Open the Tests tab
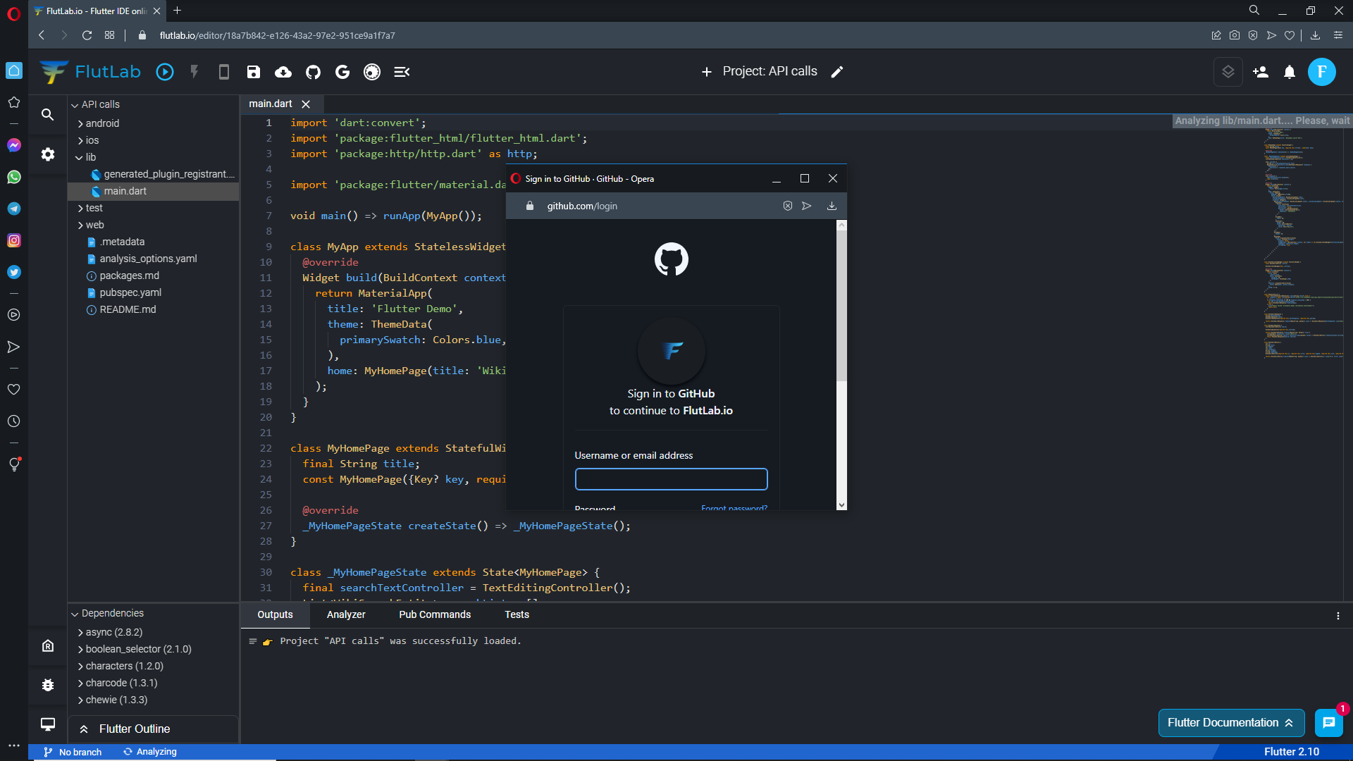The height and width of the screenshot is (761, 1353). (517, 614)
